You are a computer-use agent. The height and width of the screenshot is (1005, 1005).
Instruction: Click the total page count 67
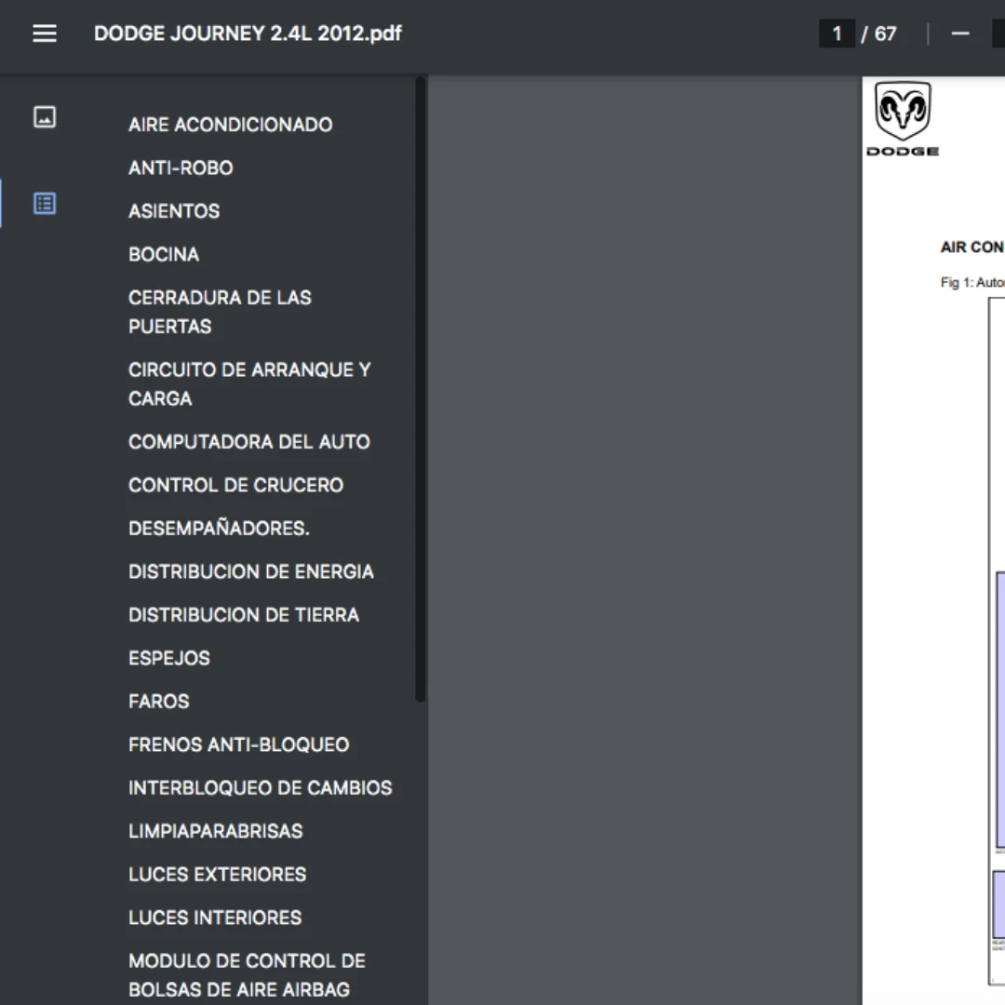pos(885,33)
